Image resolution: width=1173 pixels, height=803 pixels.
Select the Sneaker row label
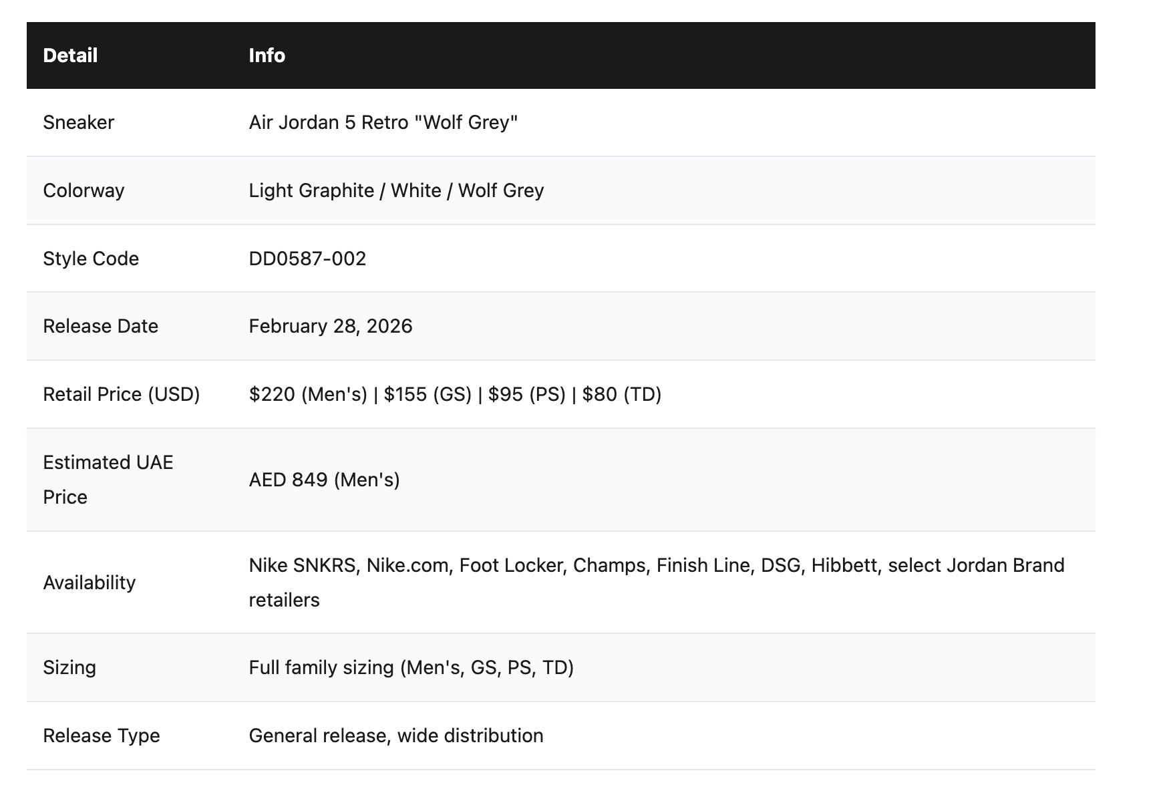click(78, 122)
